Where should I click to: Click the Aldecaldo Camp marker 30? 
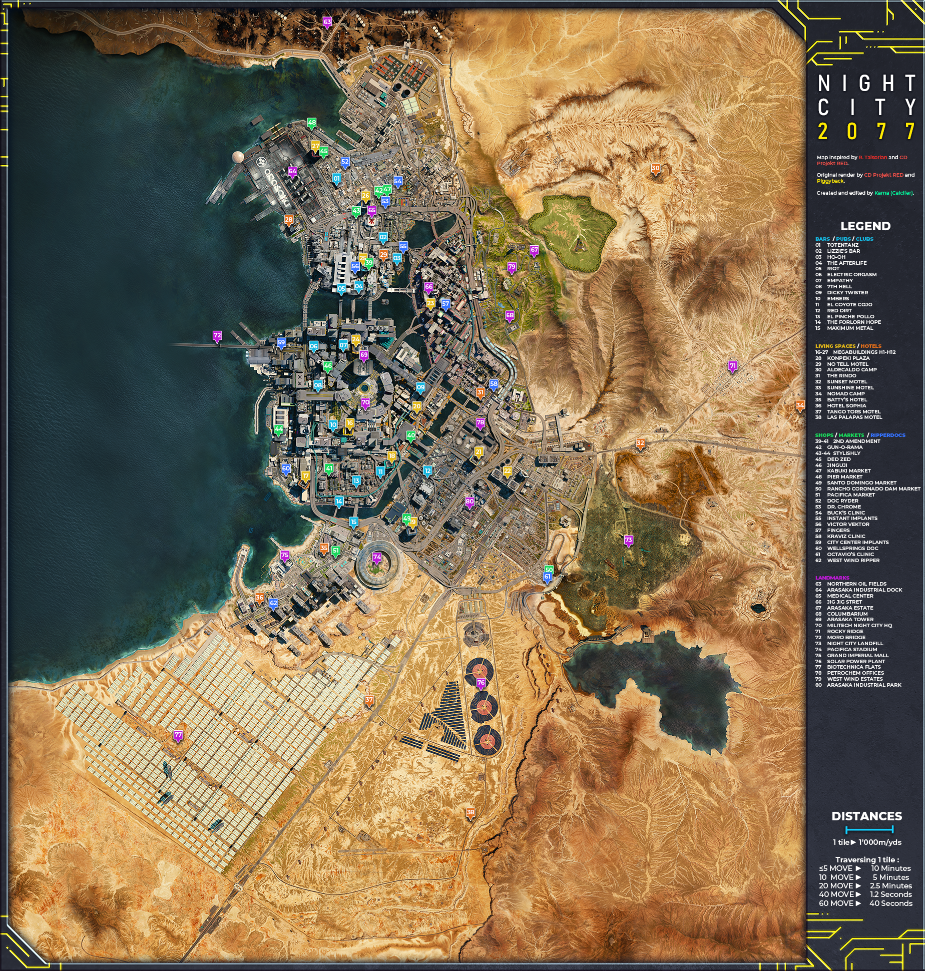coord(655,169)
